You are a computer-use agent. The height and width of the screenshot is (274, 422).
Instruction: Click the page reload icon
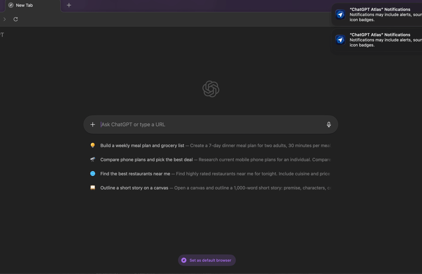15,19
